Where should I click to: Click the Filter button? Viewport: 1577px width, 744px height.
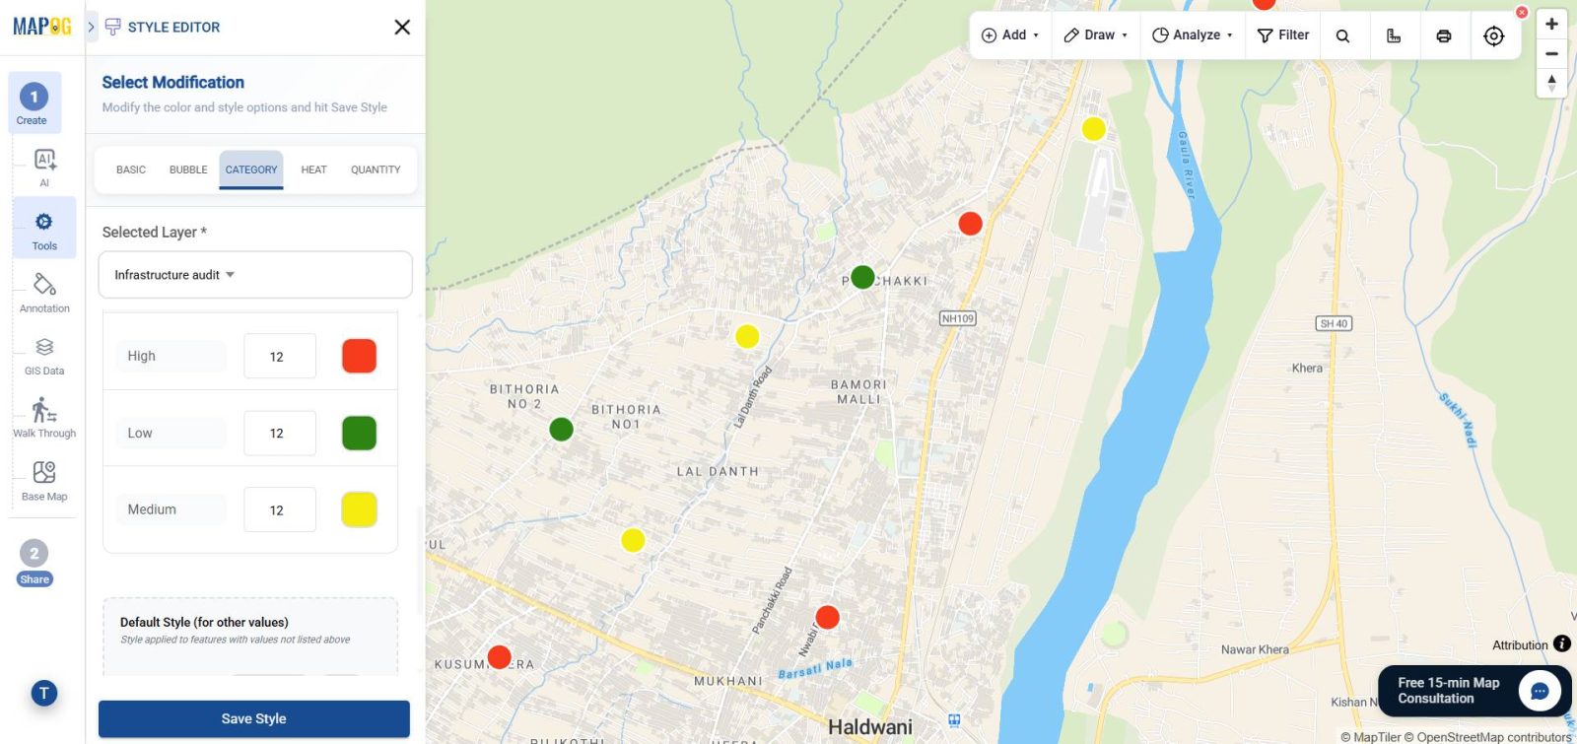pyautogui.click(x=1283, y=34)
